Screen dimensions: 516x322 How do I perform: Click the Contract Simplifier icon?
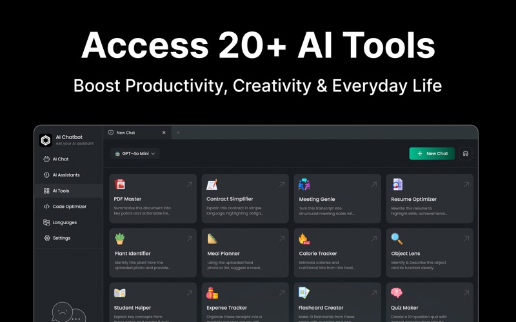coord(212,185)
